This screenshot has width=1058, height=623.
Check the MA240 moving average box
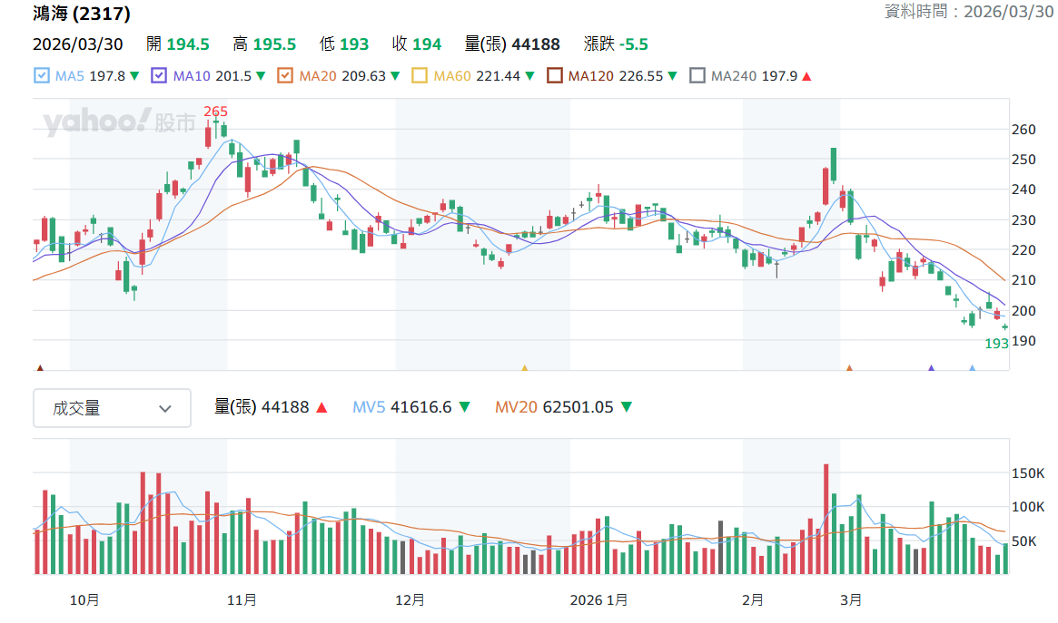[x=697, y=75]
